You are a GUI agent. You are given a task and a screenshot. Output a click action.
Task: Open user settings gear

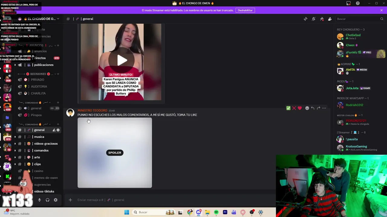pos(56,200)
